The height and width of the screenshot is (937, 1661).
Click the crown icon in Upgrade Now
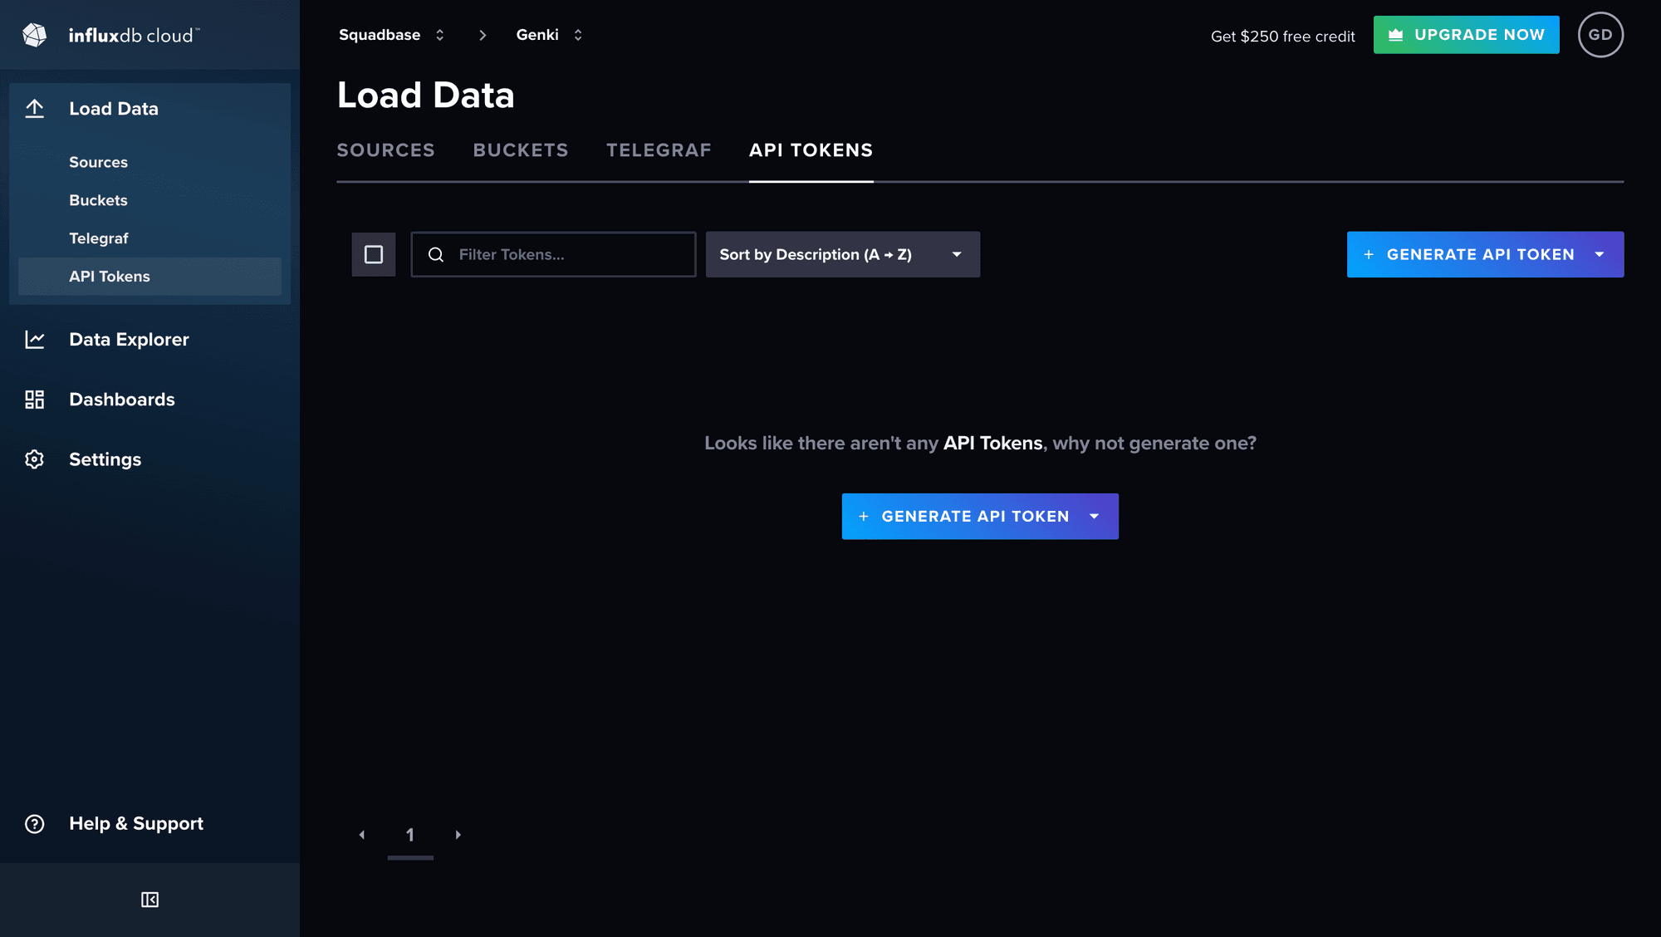click(x=1395, y=35)
